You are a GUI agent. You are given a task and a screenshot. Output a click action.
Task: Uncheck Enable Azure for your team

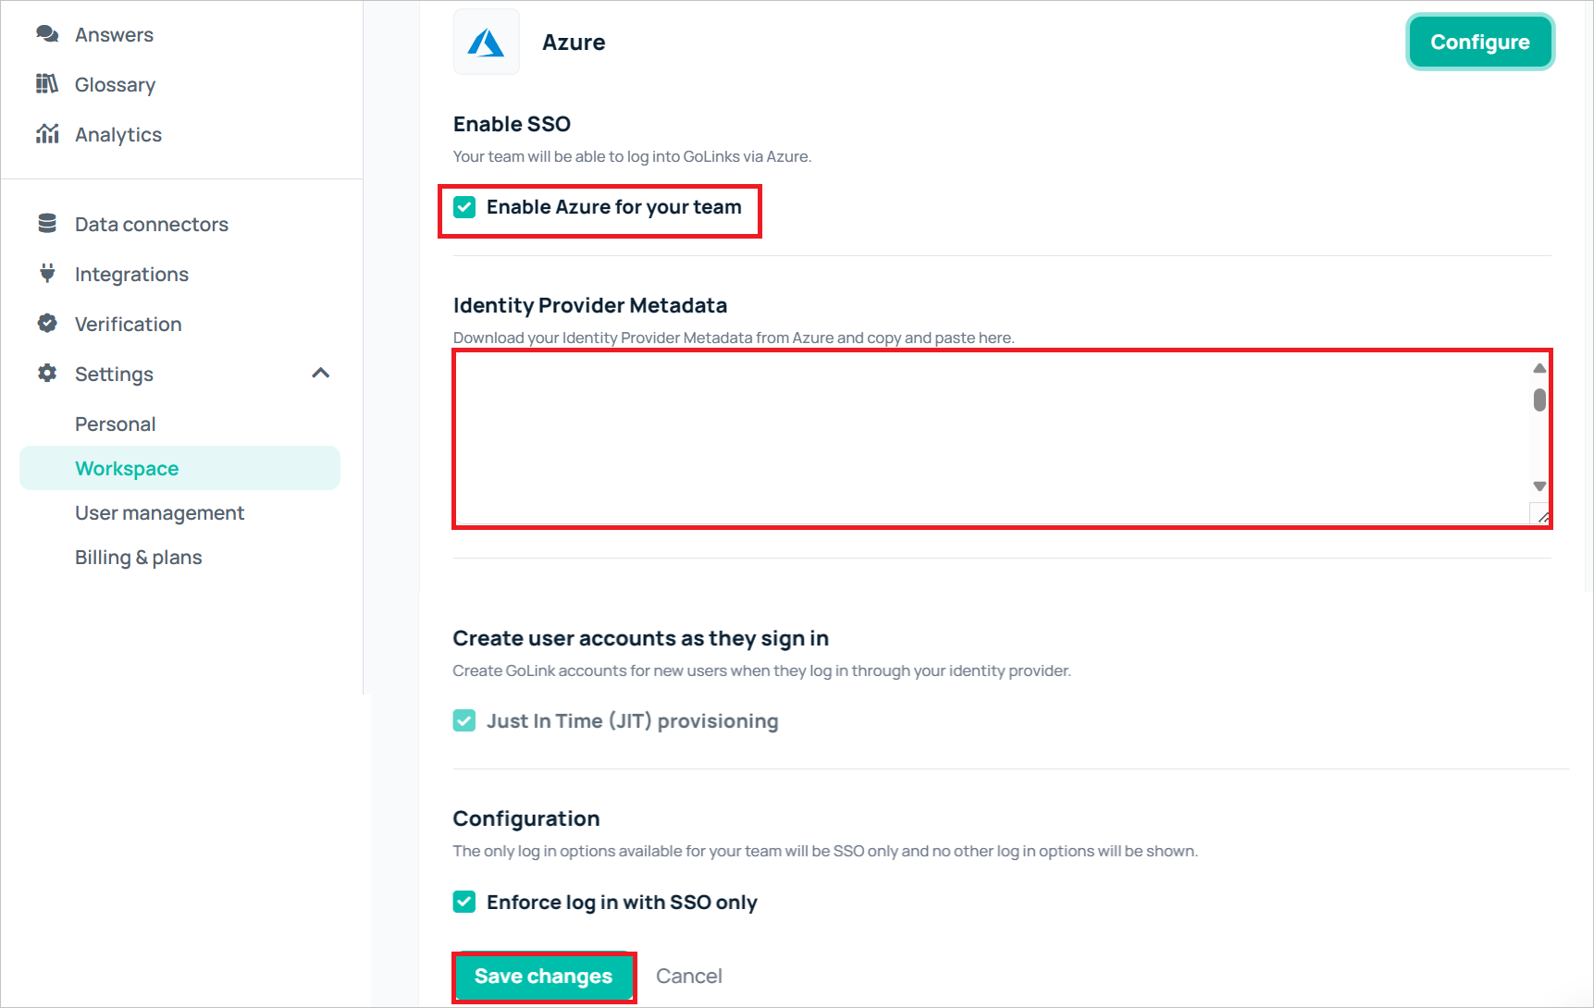coord(464,207)
